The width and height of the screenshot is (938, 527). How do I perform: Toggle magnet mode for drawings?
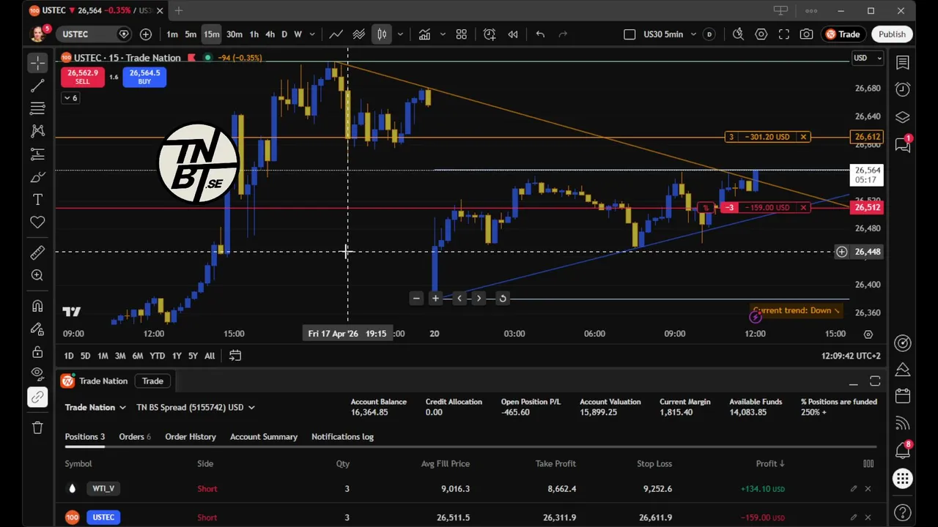click(37, 306)
